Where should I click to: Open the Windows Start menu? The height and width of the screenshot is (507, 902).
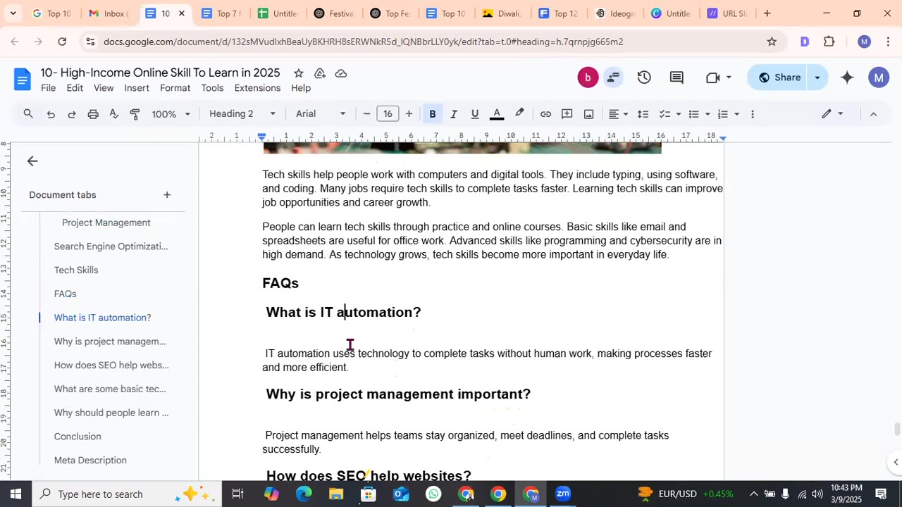(x=16, y=494)
